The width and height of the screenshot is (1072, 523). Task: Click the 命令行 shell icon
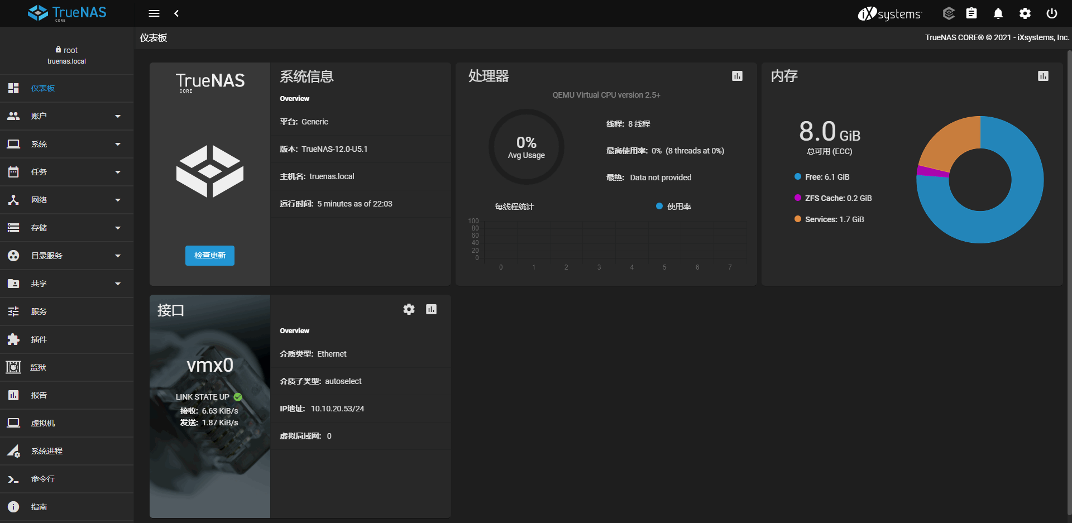tap(13, 479)
